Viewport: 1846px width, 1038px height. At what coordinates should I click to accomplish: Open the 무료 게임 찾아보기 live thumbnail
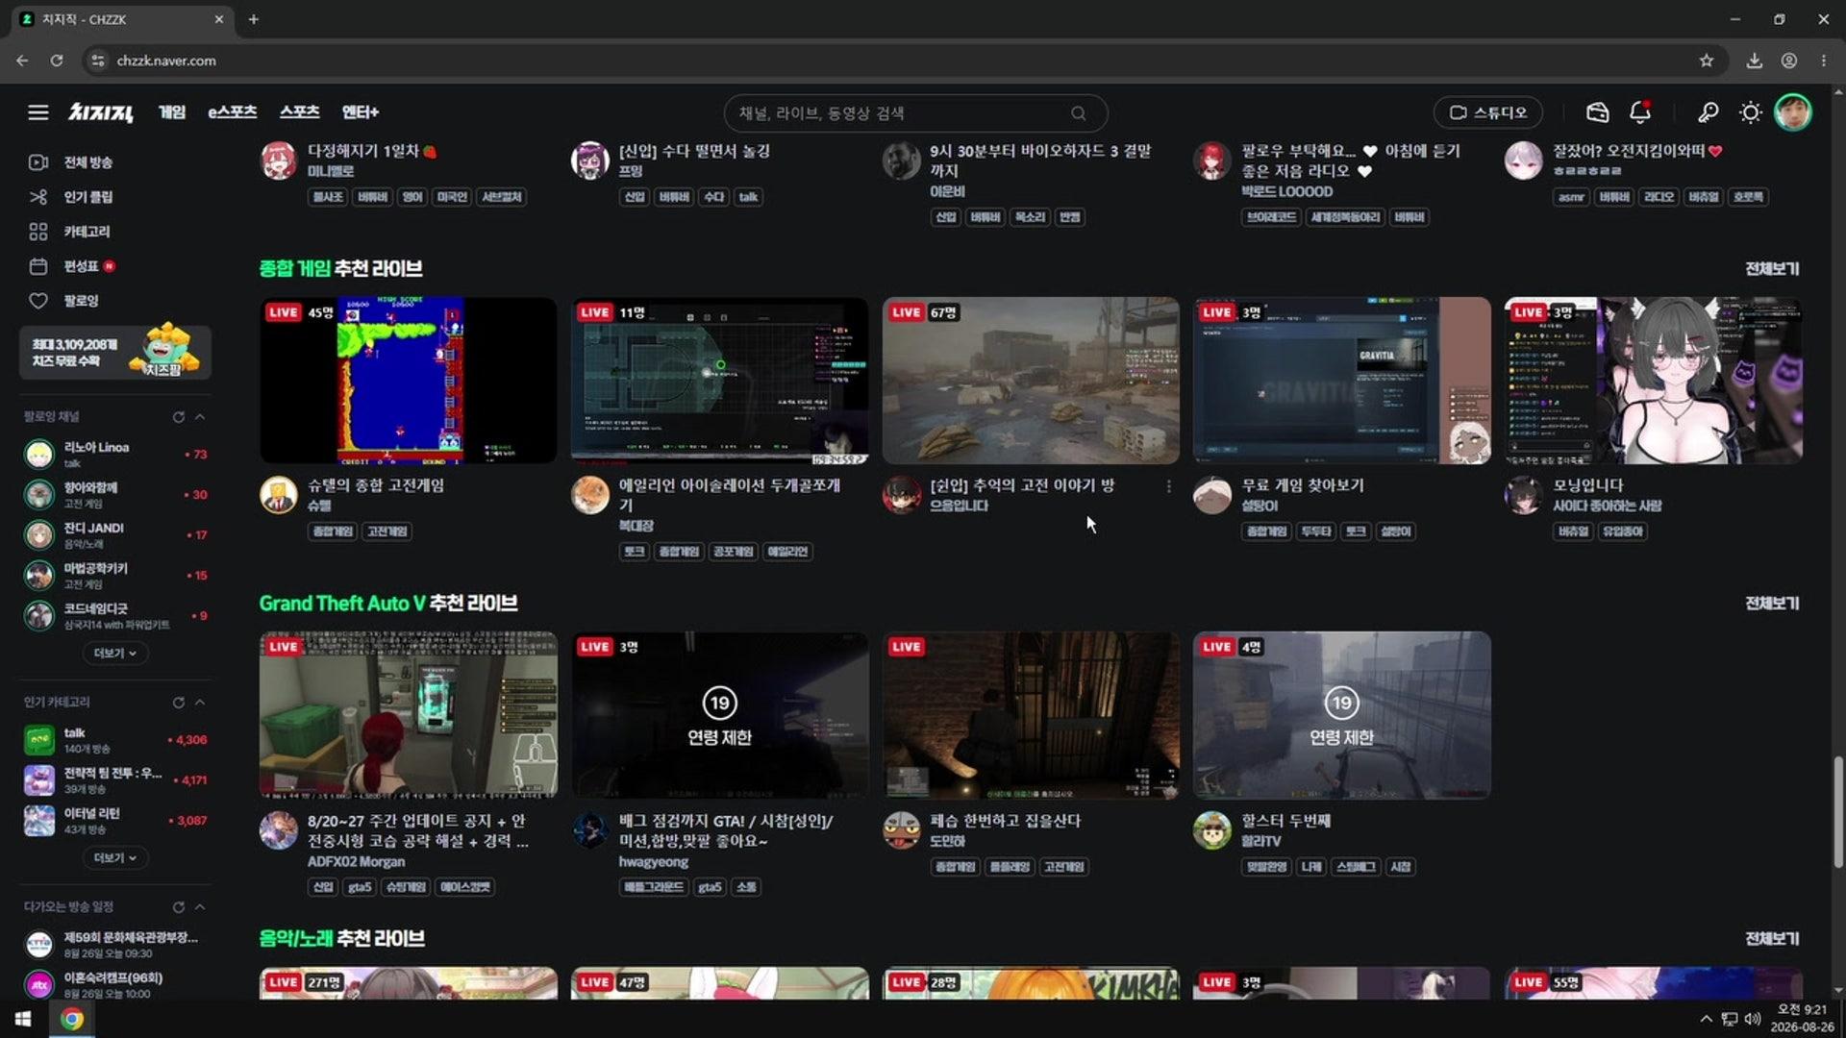pyautogui.click(x=1342, y=381)
